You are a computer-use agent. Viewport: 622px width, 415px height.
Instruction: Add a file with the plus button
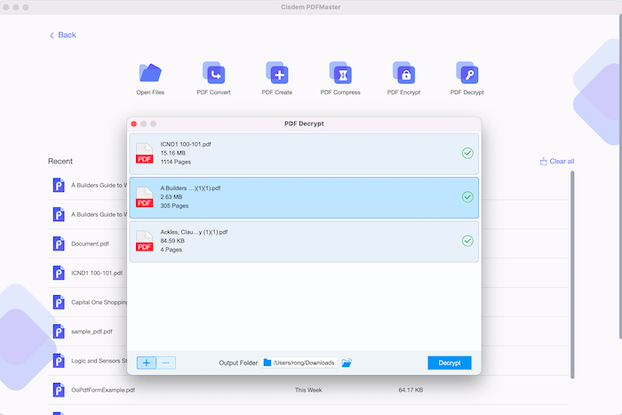pyautogui.click(x=147, y=363)
